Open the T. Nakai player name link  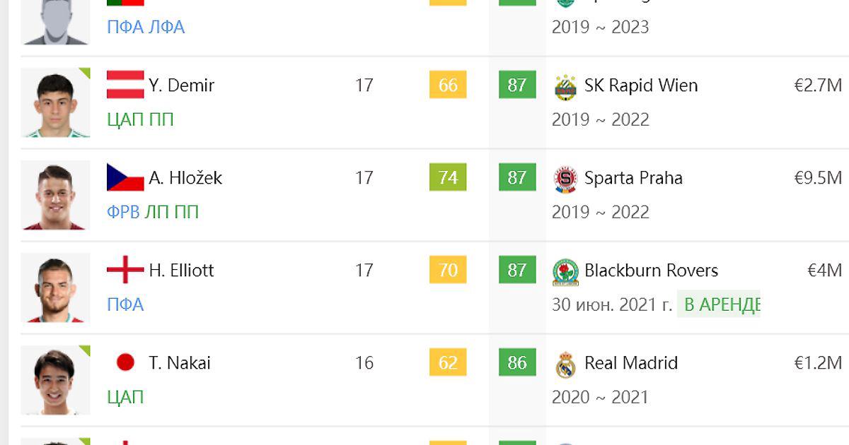pos(180,363)
